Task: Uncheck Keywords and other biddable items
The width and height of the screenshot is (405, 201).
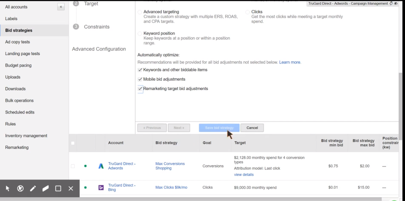Action: (x=140, y=70)
